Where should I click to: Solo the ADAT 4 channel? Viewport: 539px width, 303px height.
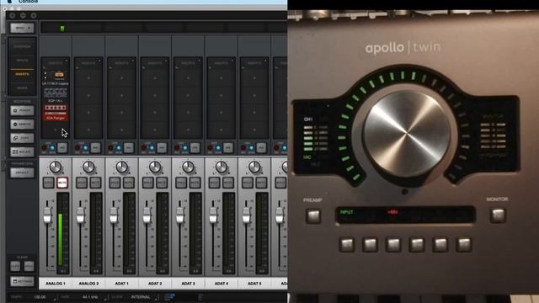click(215, 183)
